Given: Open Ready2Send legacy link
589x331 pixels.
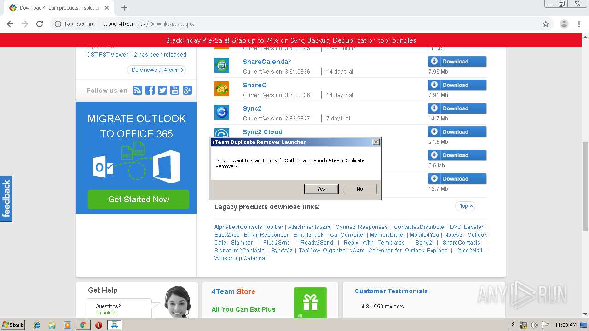Looking at the screenshot, I should coord(317,243).
